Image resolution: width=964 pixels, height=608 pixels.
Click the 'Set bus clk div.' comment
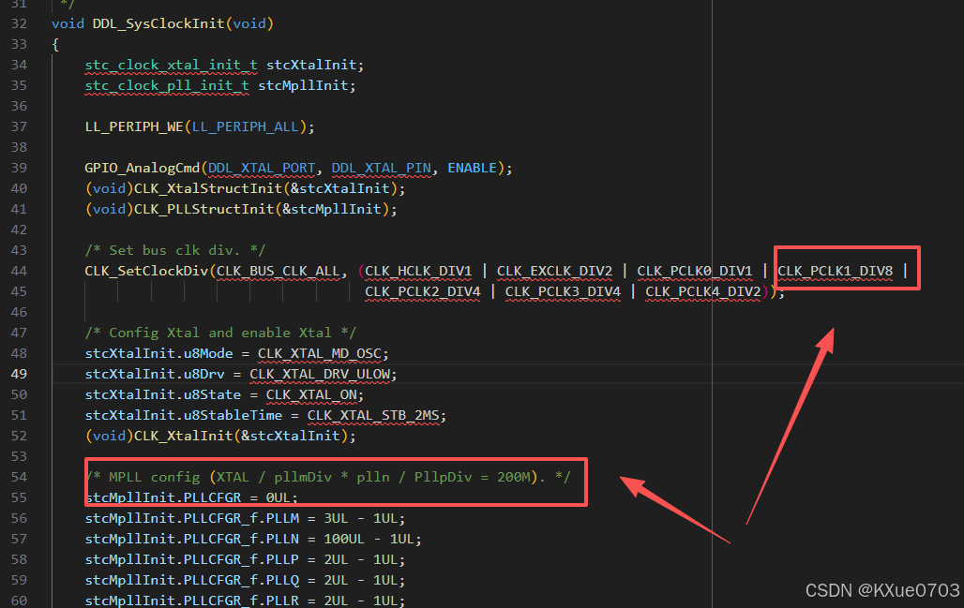coord(175,250)
